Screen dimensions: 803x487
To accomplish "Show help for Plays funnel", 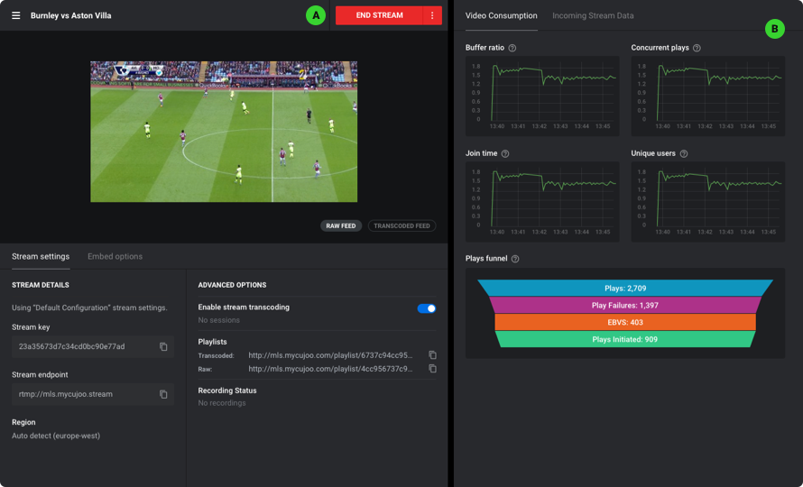I will tap(515, 259).
